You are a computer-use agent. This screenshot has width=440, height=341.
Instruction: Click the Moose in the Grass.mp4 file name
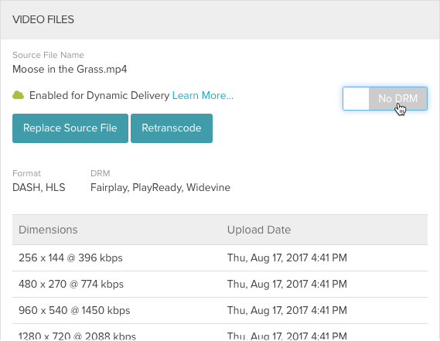(70, 69)
